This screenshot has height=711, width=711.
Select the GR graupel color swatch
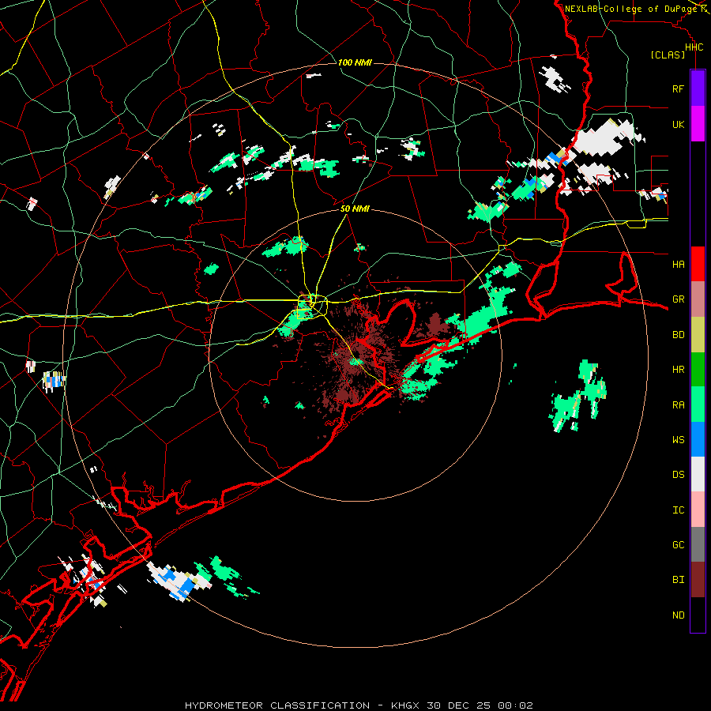pos(698,299)
